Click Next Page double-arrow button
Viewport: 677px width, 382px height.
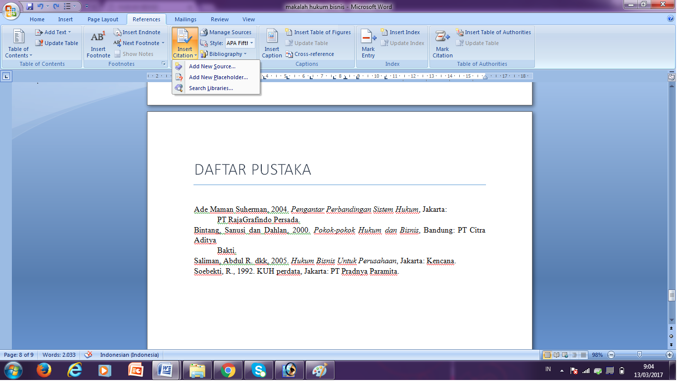pyautogui.click(x=671, y=344)
